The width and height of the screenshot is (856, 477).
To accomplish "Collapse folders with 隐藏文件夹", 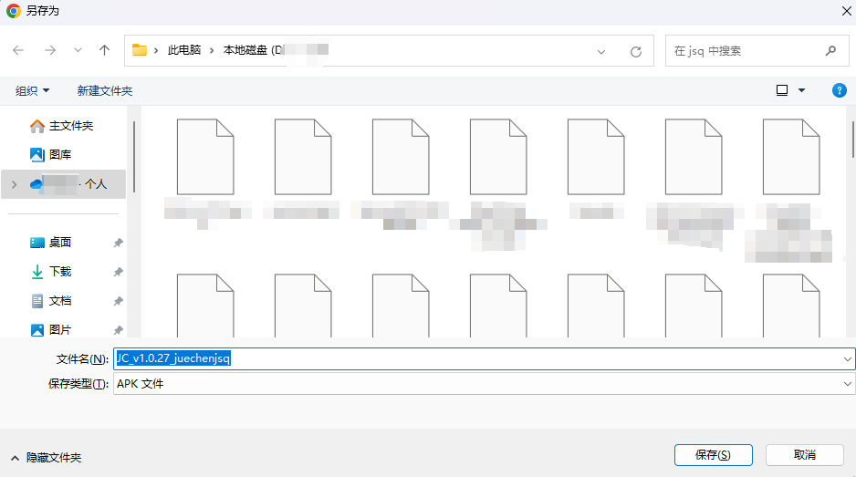I will tap(46, 457).
